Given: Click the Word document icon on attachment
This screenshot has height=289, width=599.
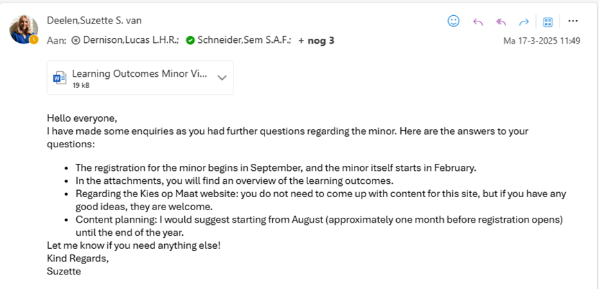Looking at the screenshot, I should coord(60,77).
